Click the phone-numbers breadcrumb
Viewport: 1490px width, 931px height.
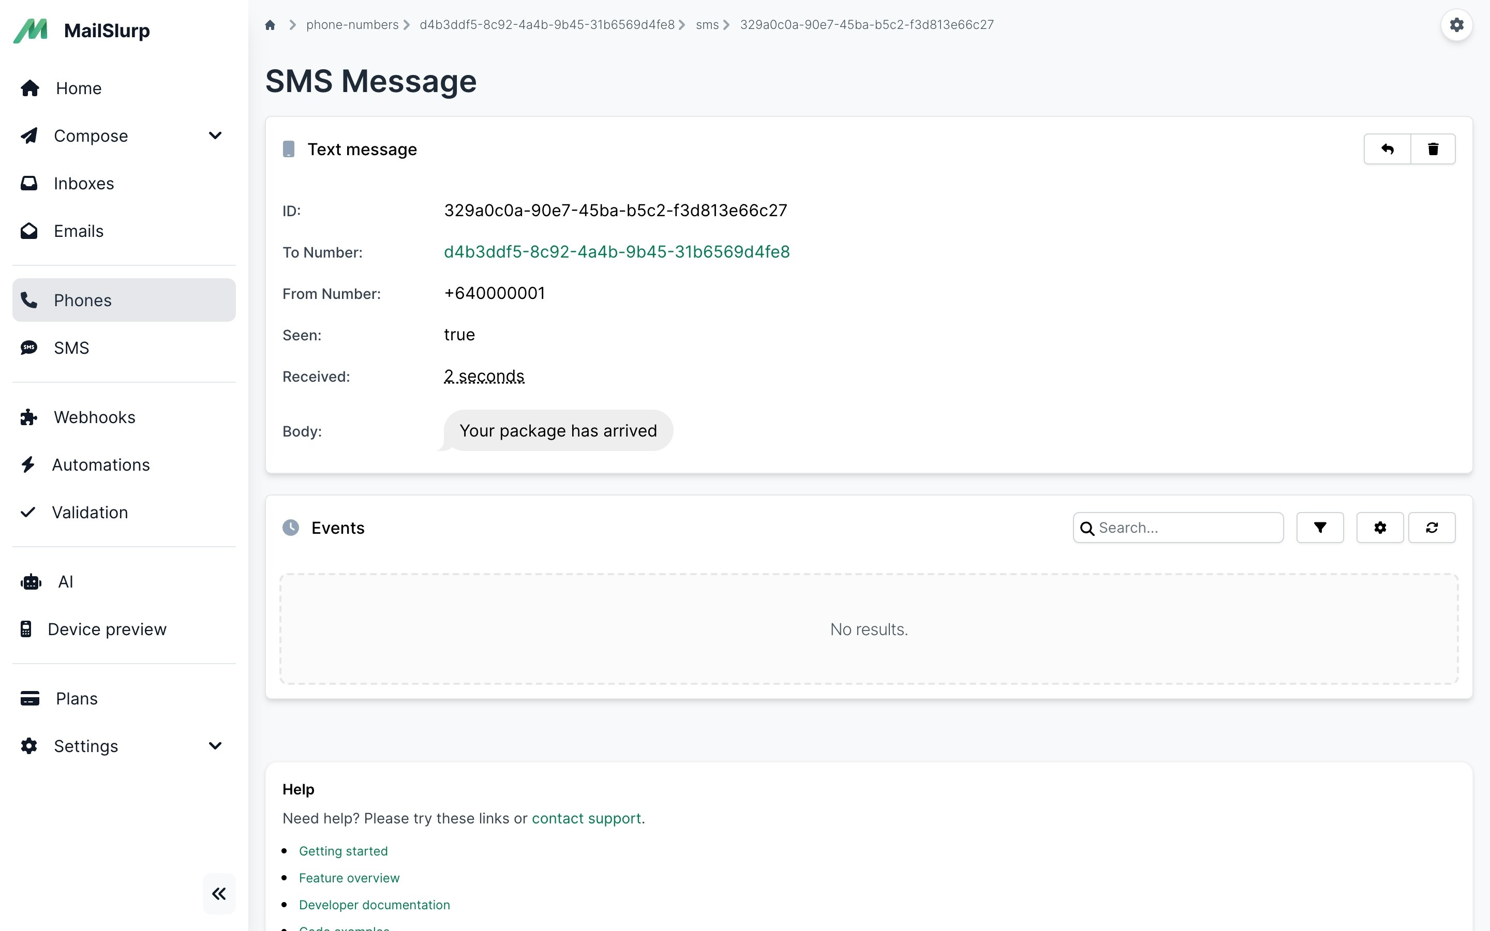pyautogui.click(x=352, y=25)
